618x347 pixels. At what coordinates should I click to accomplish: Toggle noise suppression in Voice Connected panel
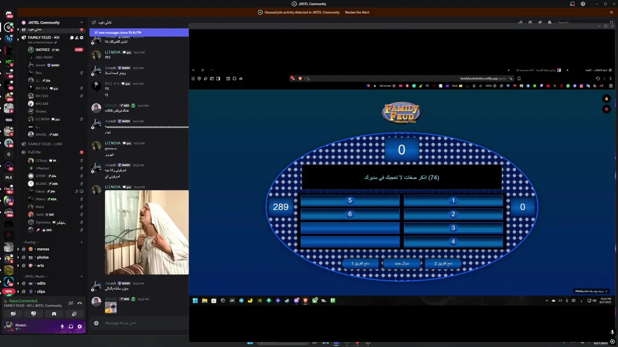tap(71, 303)
